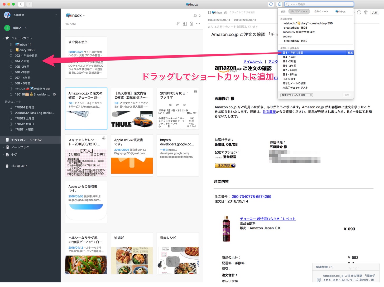The image size is (384, 287).
Task: Click the sort order icon above the note list
Action: pyautogui.click(x=178, y=24)
